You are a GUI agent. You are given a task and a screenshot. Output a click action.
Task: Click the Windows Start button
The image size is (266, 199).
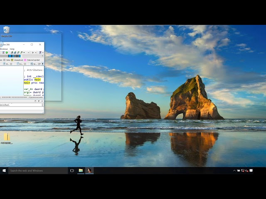coord(4,170)
